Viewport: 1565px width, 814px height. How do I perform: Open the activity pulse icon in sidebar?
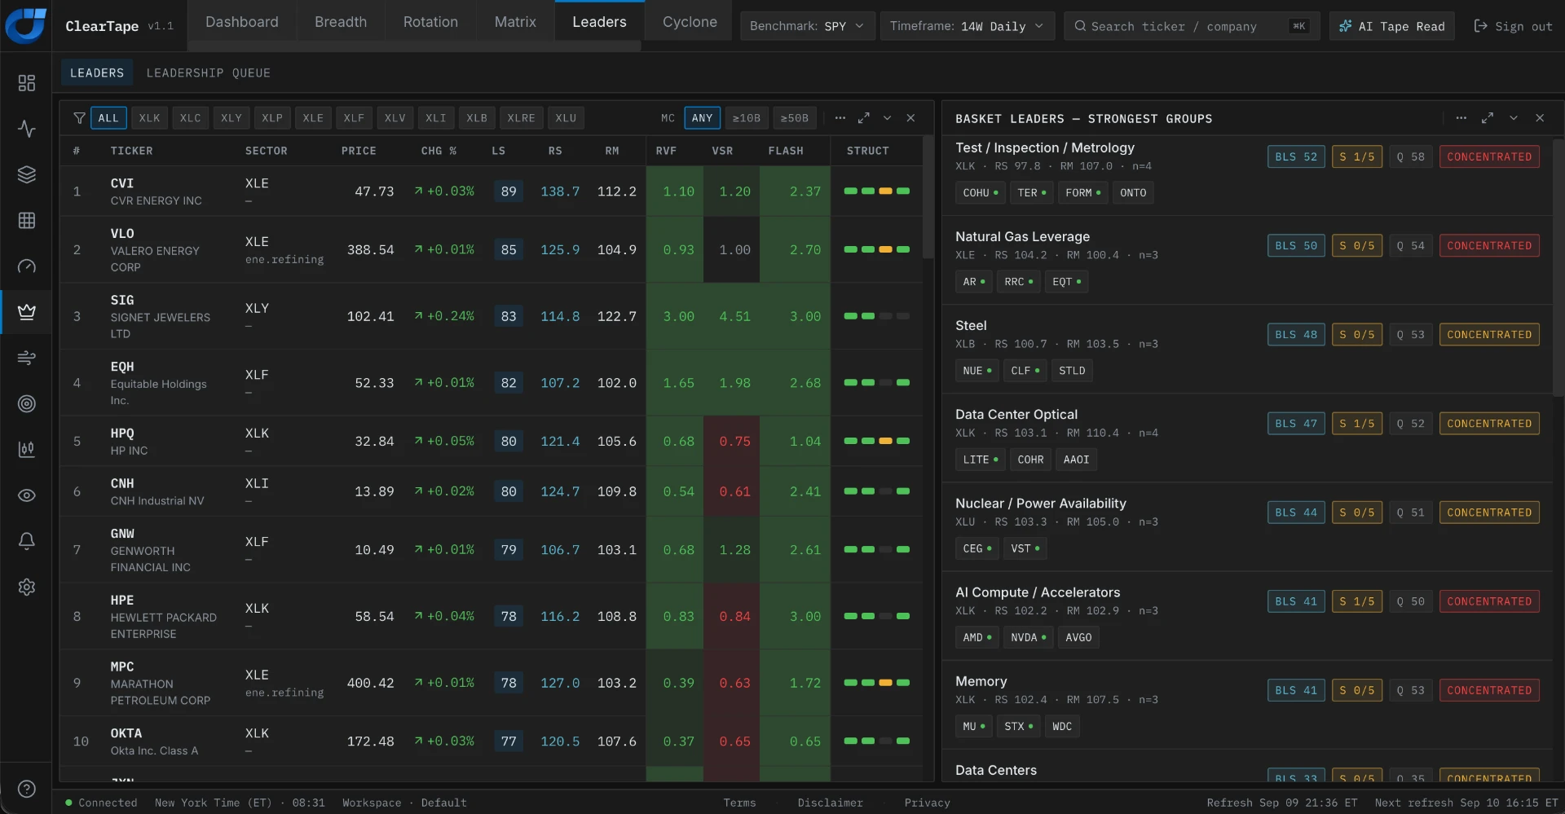click(x=27, y=129)
